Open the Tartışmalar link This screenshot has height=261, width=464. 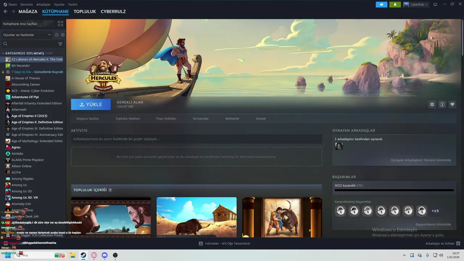click(200, 119)
